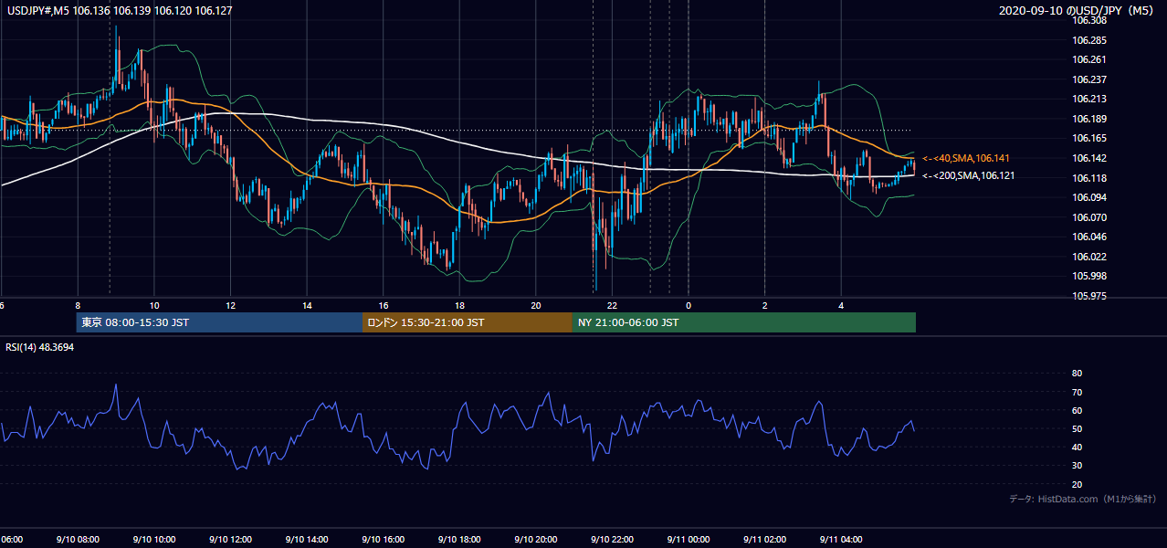The image size is (1167, 548).
Task: Click the Tokyo 08:00-15:30 JST session bar
Action: [x=219, y=322]
